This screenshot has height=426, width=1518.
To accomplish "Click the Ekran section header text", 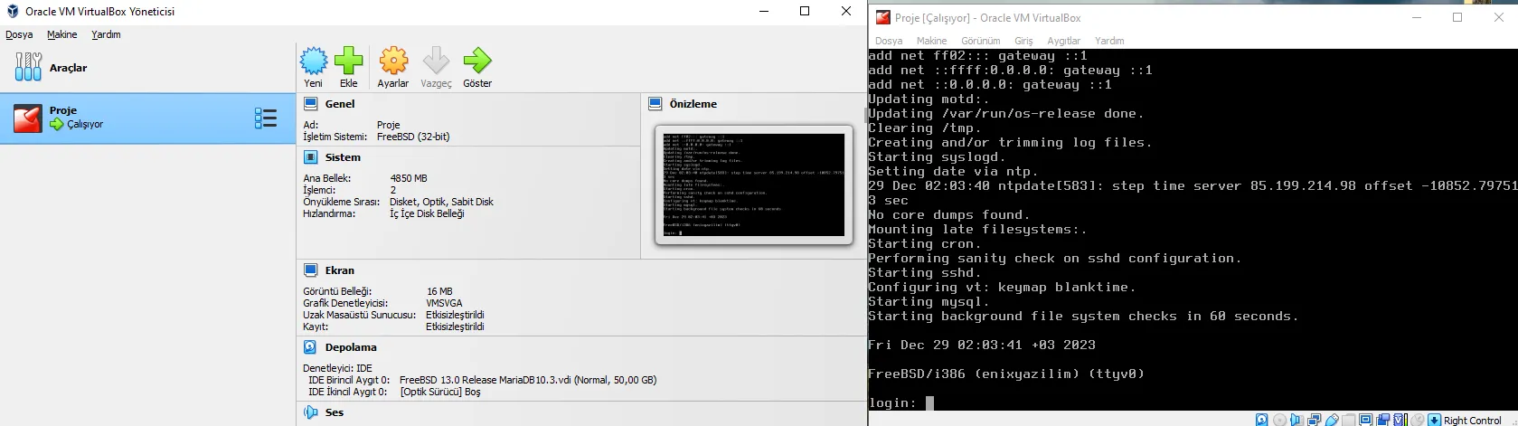I will [x=340, y=270].
